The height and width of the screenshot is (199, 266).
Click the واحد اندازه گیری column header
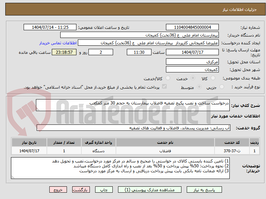pyautogui.click(x=99, y=142)
